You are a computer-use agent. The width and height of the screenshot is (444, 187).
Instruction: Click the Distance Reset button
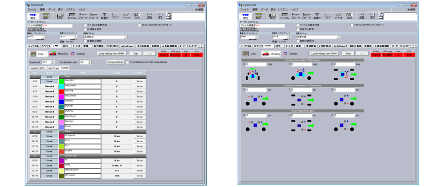coord(115,62)
